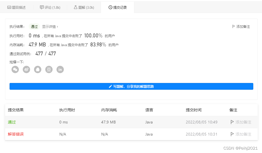This screenshot has height=153, width=262.
Task: Click the 477 / 477 test cases count
Action: point(46,53)
